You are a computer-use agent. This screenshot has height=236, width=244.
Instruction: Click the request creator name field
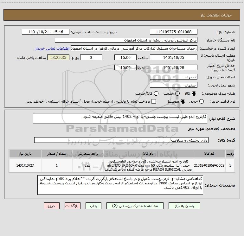pyautogui.click(x=134, y=48)
